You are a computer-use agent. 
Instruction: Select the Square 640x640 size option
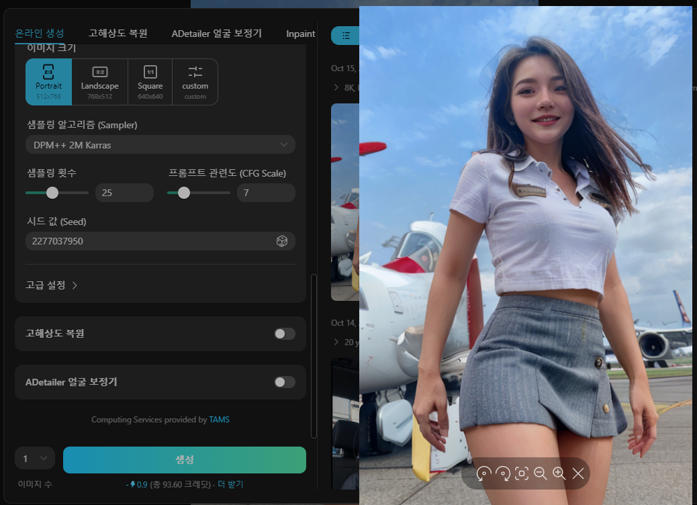pos(150,82)
